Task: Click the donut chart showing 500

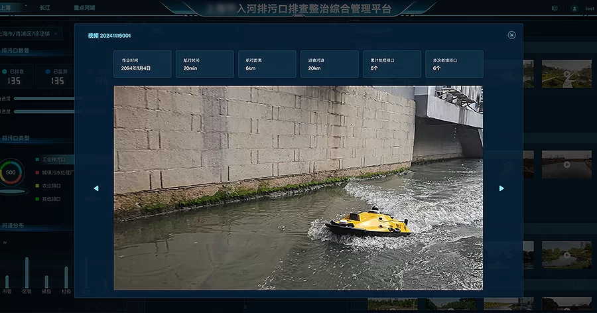Action: click(11, 172)
